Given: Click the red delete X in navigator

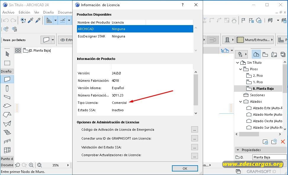Looking at the screenshot, I should point(283,141).
